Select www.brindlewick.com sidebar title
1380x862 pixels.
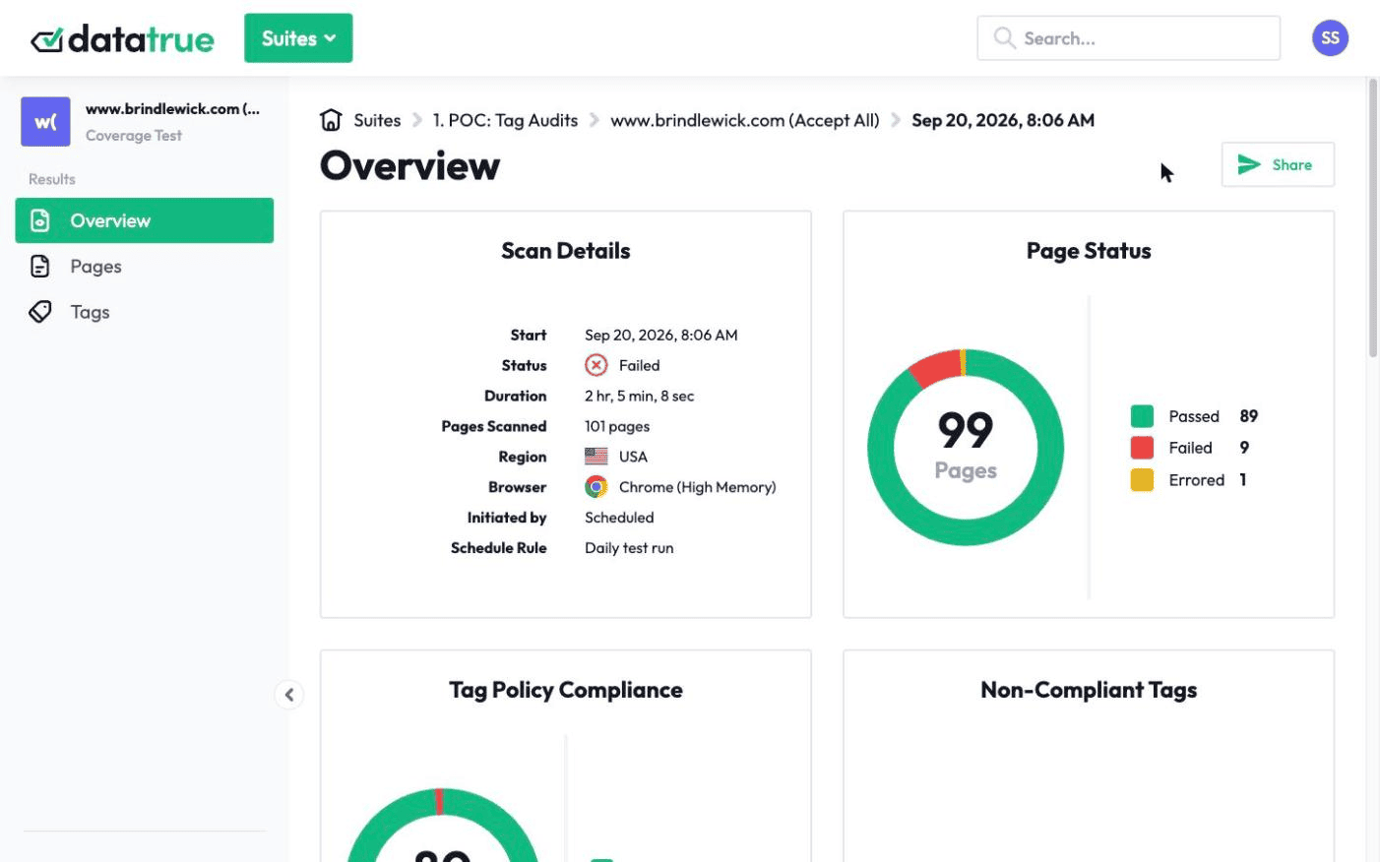[172, 109]
